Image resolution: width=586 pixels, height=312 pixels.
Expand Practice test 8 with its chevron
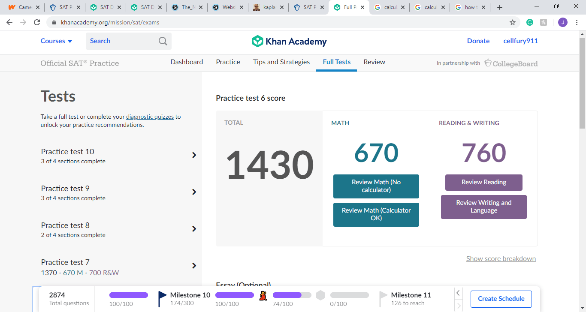pyautogui.click(x=194, y=229)
